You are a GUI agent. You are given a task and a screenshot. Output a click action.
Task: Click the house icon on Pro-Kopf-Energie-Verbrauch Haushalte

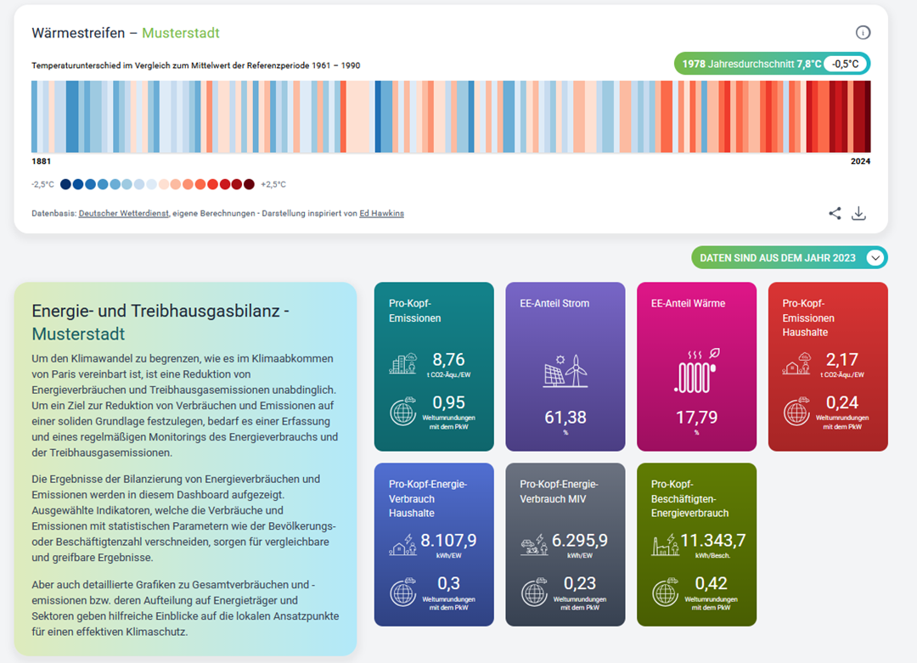point(402,543)
